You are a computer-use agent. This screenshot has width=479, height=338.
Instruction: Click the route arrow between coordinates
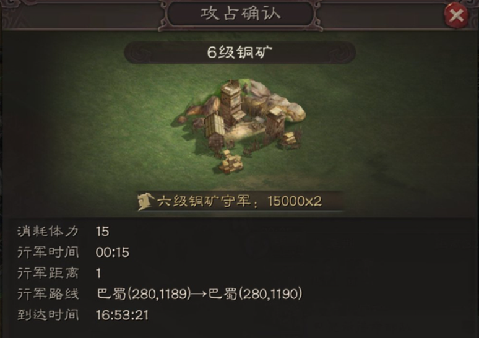point(200,294)
